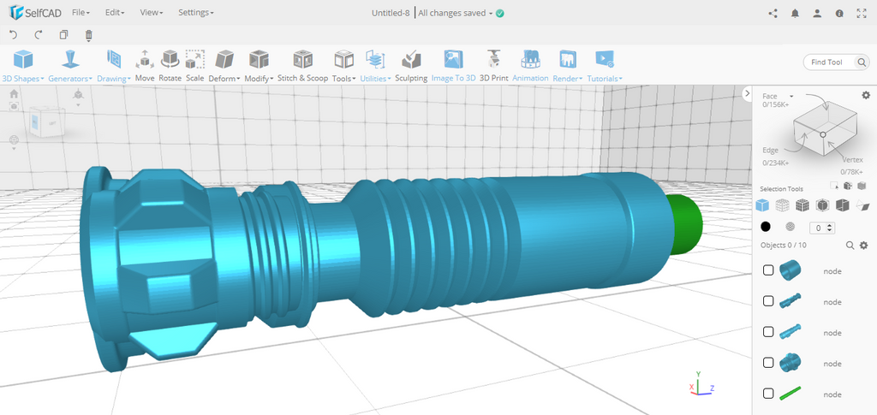The width and height of the screenshot is (877, 415).
Task: Click the cursor-box selection icon above selection tools
Action: [x=834, y=186]
